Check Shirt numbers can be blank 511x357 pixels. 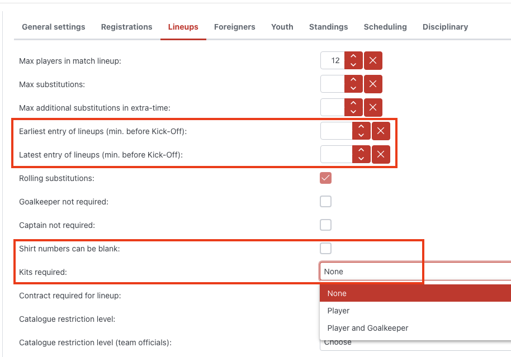click(325, 249)
